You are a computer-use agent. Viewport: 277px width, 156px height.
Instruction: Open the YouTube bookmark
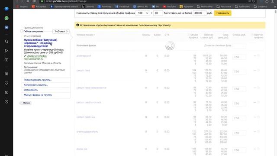169,6
